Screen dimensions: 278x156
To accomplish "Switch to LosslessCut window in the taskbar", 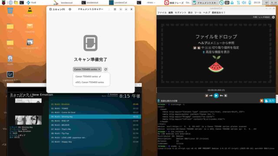I will [118, 3].
